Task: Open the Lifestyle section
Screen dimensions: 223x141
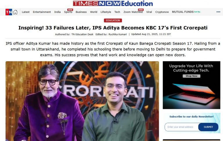Action: point(106,12)
